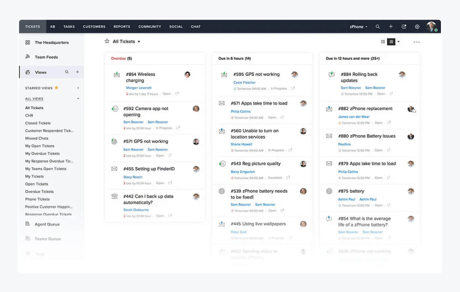Open the search icon in top bar
Image resolution: width=460 pixels, height=292 pixels.
tap(378, 26)
